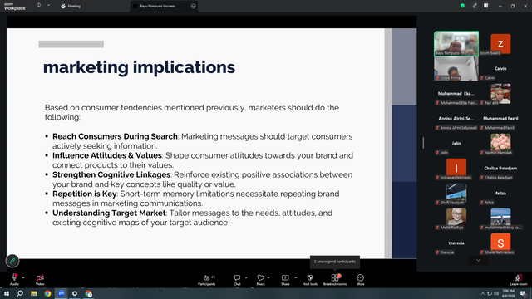Image resolution: width=532 pixels, height=299 pixels.
Task: Click the green annotate pencil button
Action: (x=12, y=261)
